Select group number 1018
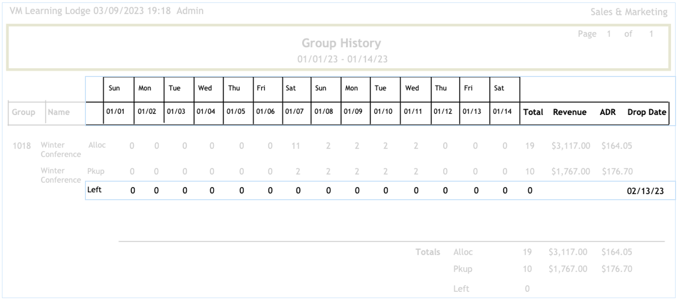678x301 pixels. [x=21, y=146]
